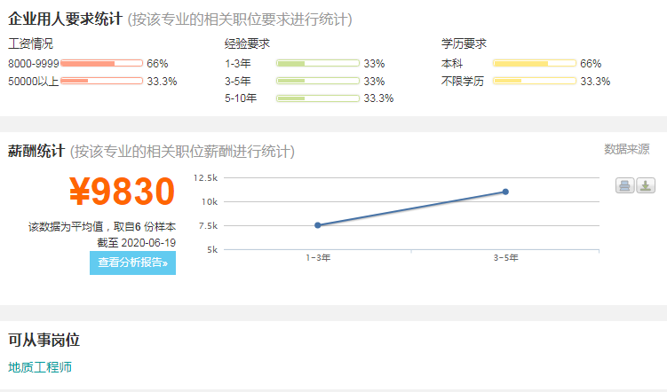Click the 8000-9999 salary progress bar
Image resolution: width=667 pixels, height=392 pixels.
pyautogui.click(x=101, y=63)
